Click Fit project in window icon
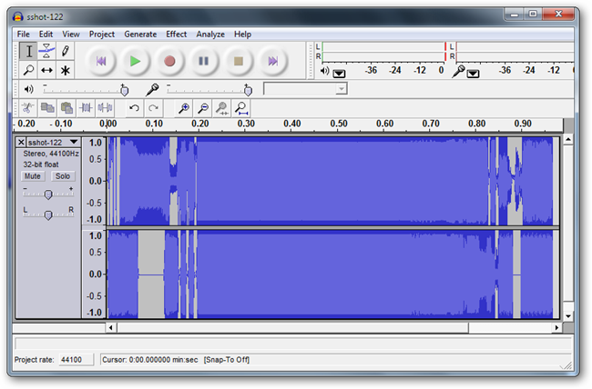The height and width of the screenshot is (389, 592). (x=241, y=108)
